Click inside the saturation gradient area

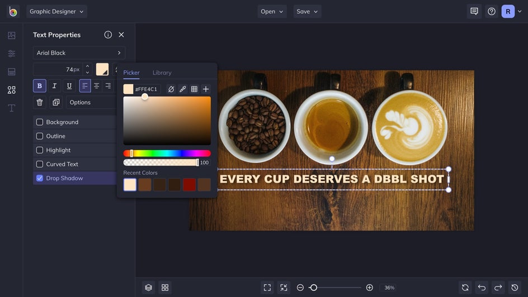click(x=167, y=121)
